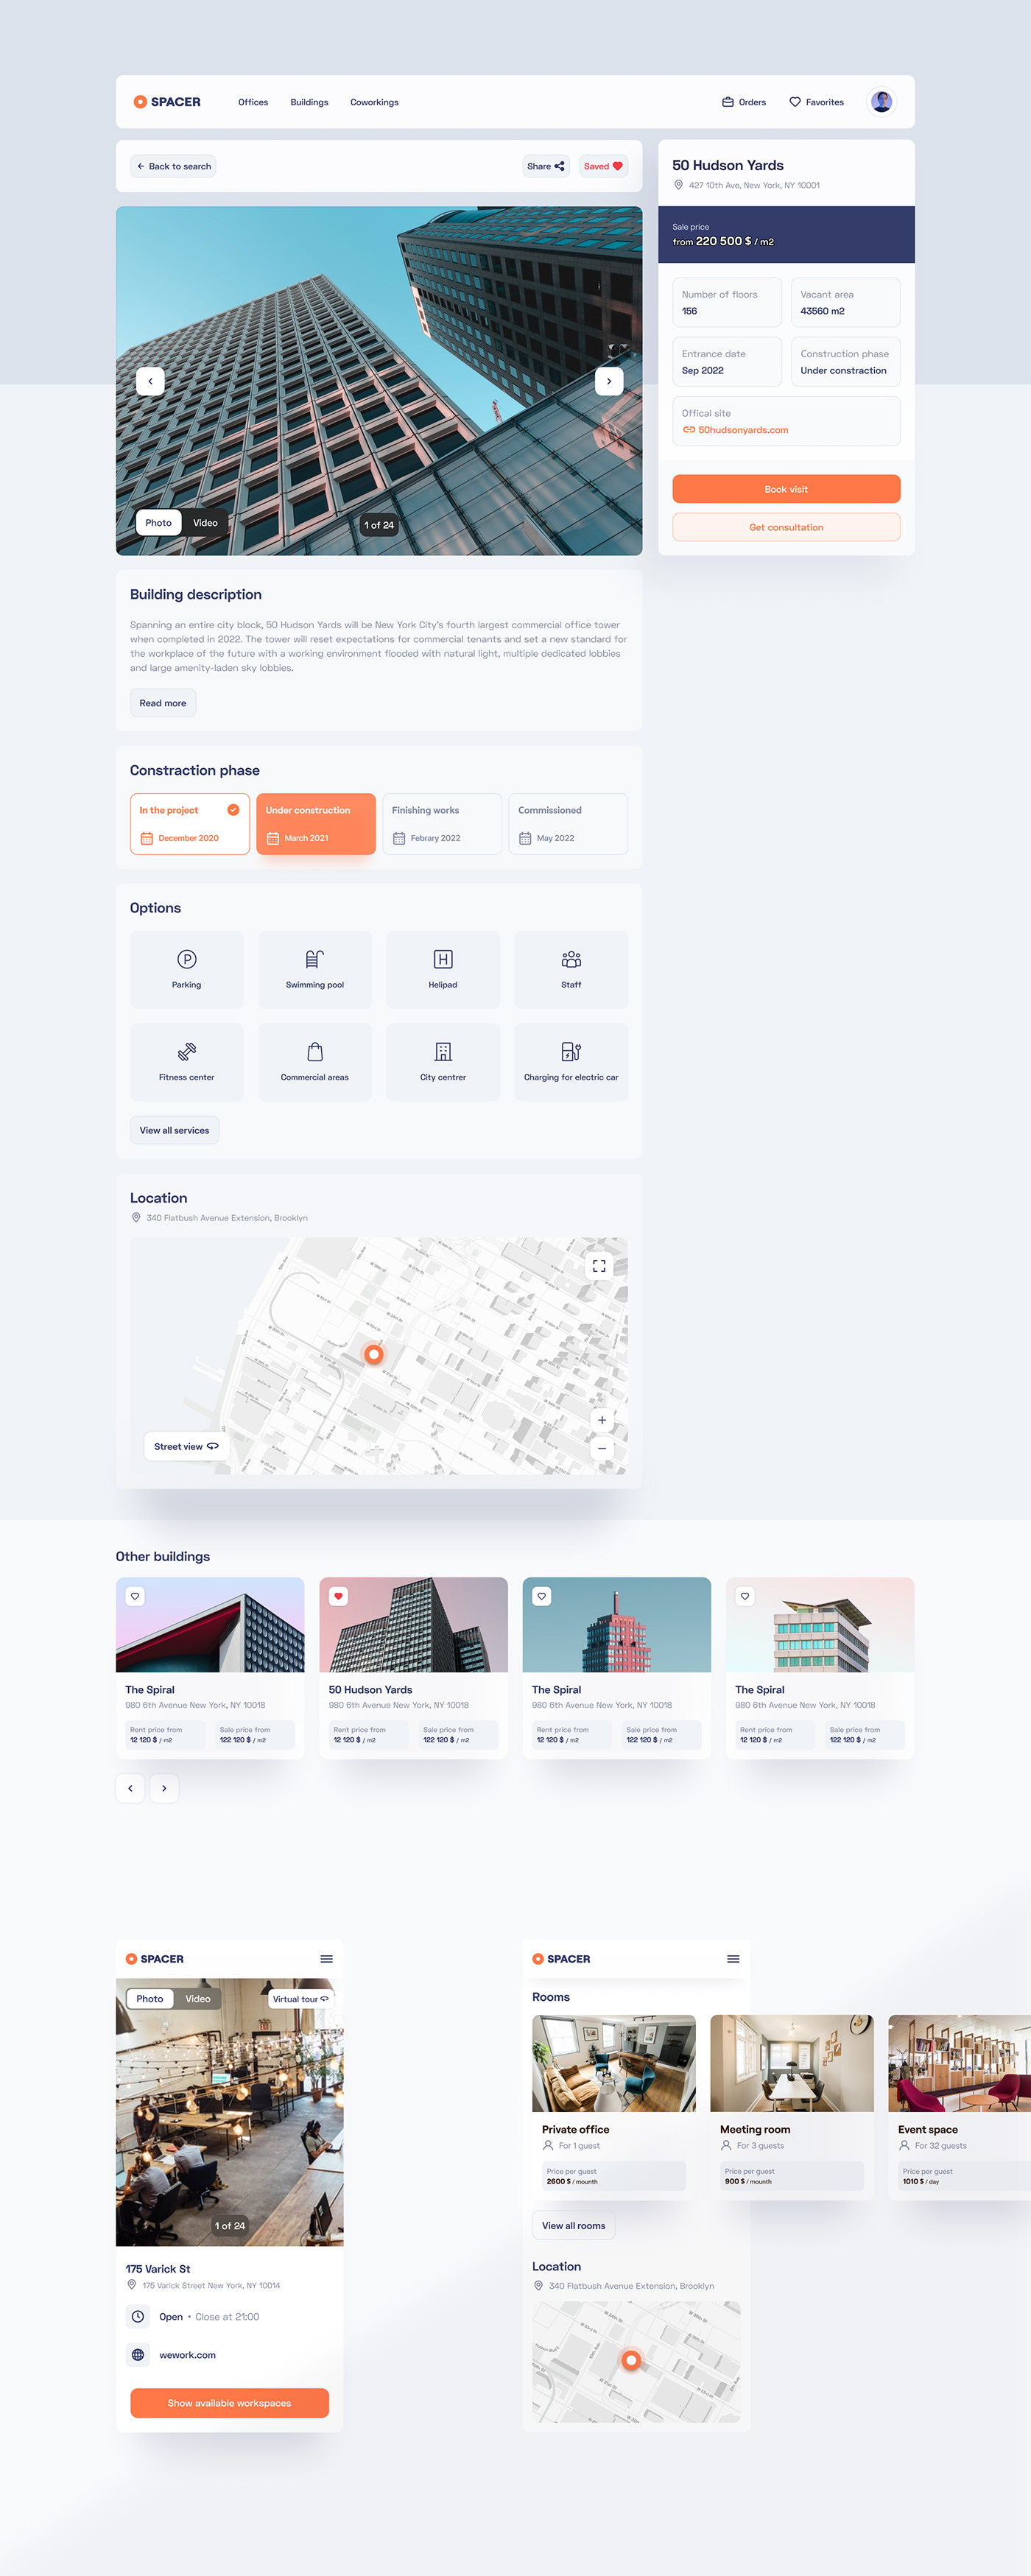Screen dimensions: 1031x2576
Task: Switch desktop gallery to Photo
Action: [158, 523]
